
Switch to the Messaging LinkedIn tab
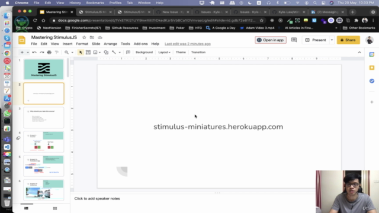tap(327, 12)
